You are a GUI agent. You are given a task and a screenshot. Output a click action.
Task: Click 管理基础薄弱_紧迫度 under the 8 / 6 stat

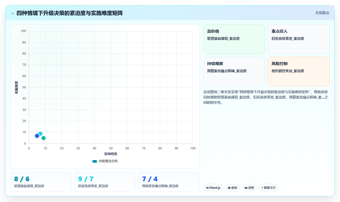(29, 186)
